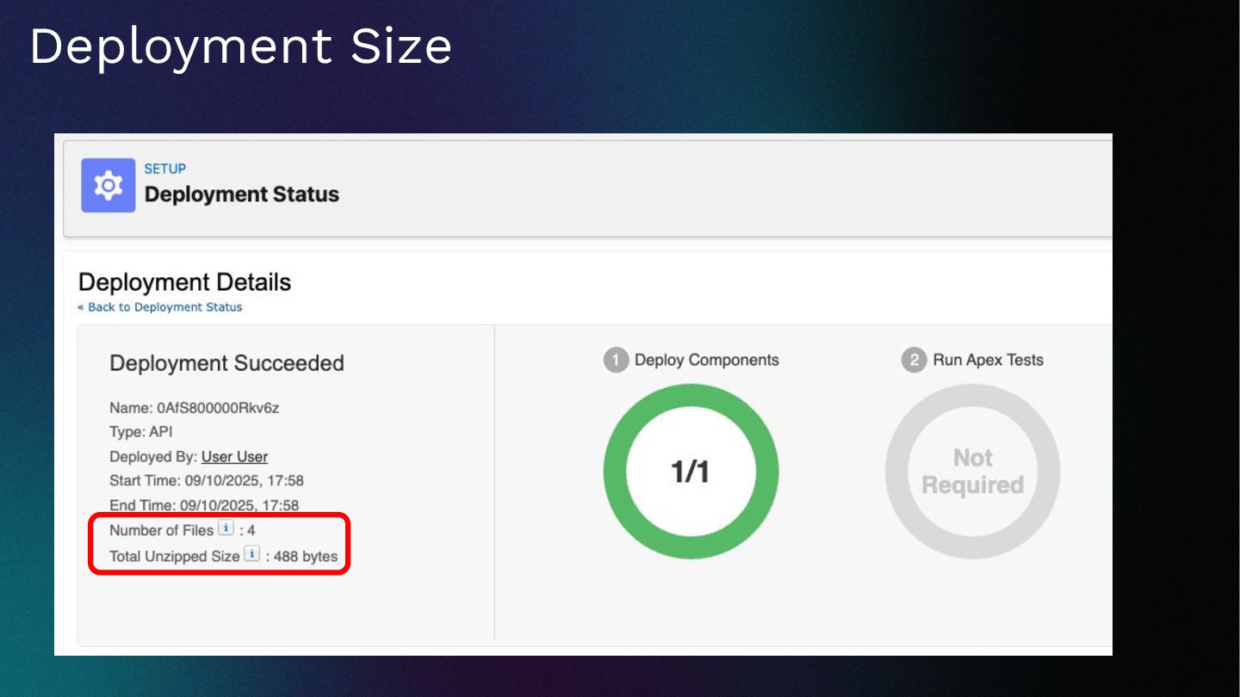
Task: Click the step 1 number badge
Action: tap(615, 361)
